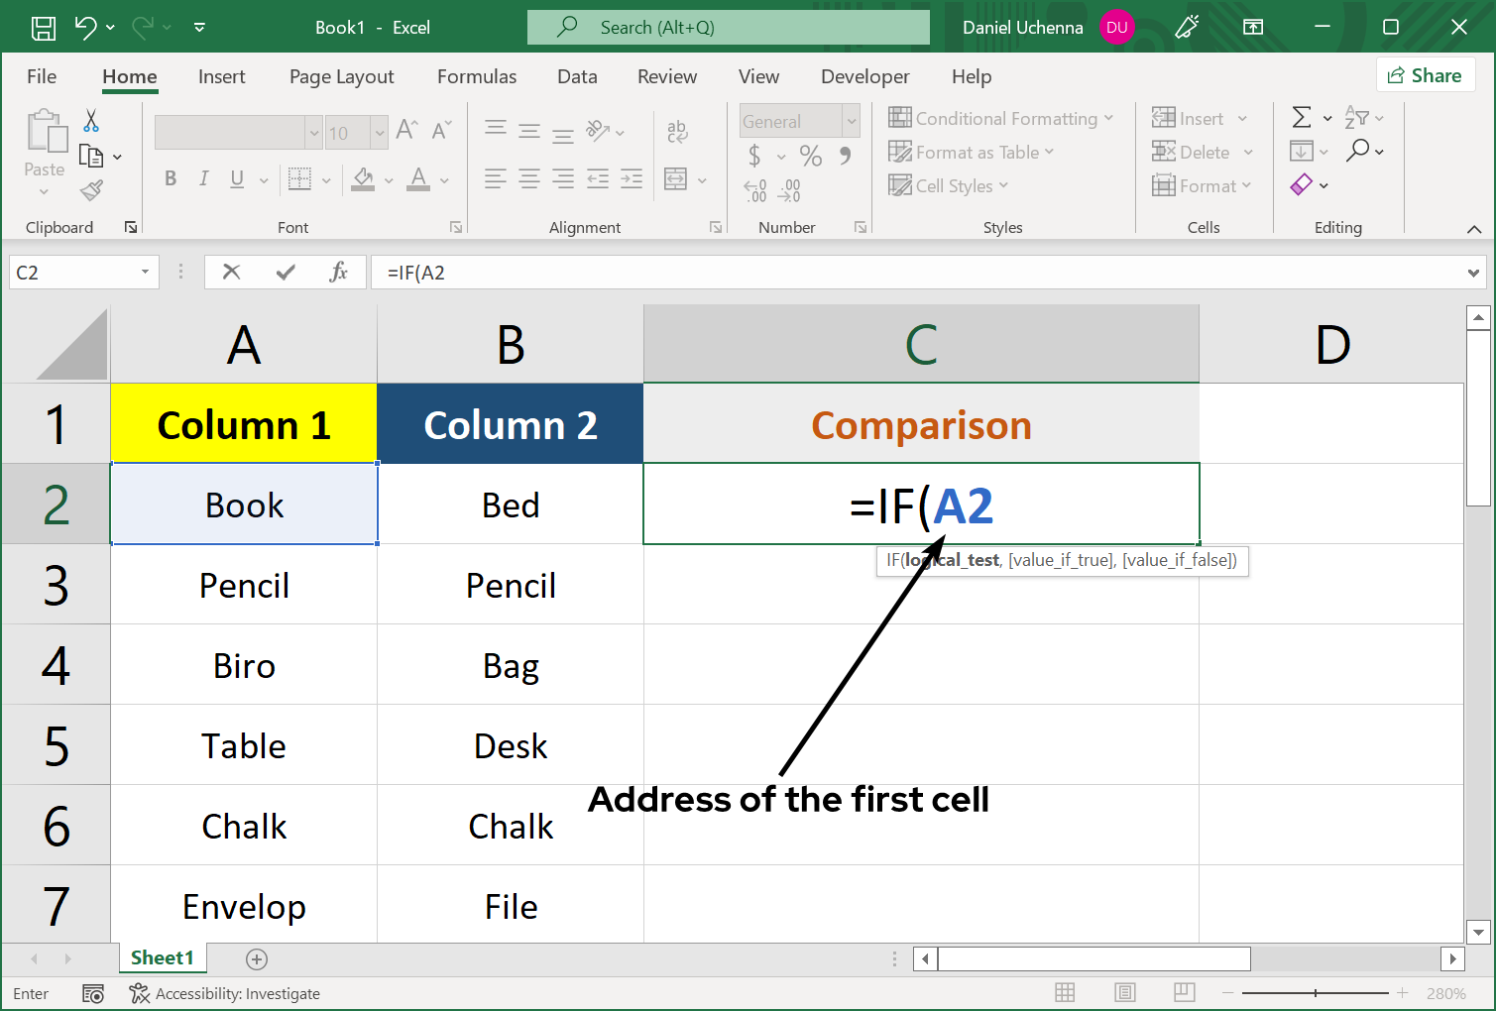1496x1011 pixels.
Task: Toggle underline formatting
Action: coord(236,178)
